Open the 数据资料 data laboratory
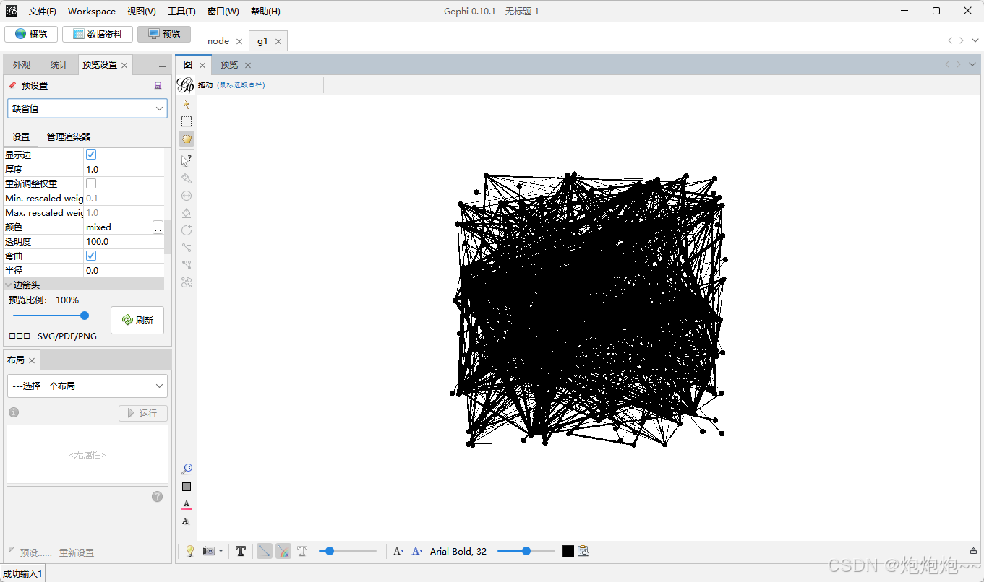 (97, 34)
